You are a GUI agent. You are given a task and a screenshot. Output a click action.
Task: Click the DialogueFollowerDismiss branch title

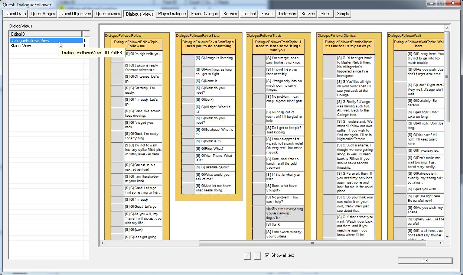click(x=336, y=35)
